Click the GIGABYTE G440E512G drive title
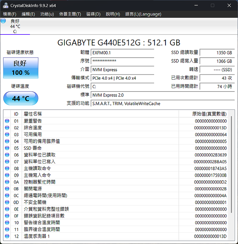Viewport: 238px width, 244px height. tap(119, 42)
